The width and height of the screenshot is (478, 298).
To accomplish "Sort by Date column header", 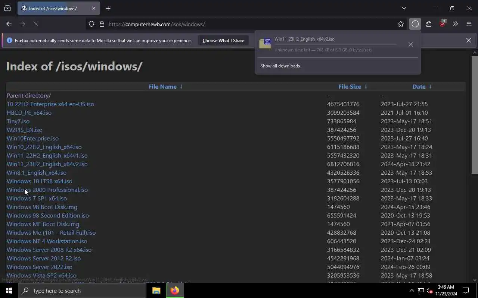I will coord(419,86).
